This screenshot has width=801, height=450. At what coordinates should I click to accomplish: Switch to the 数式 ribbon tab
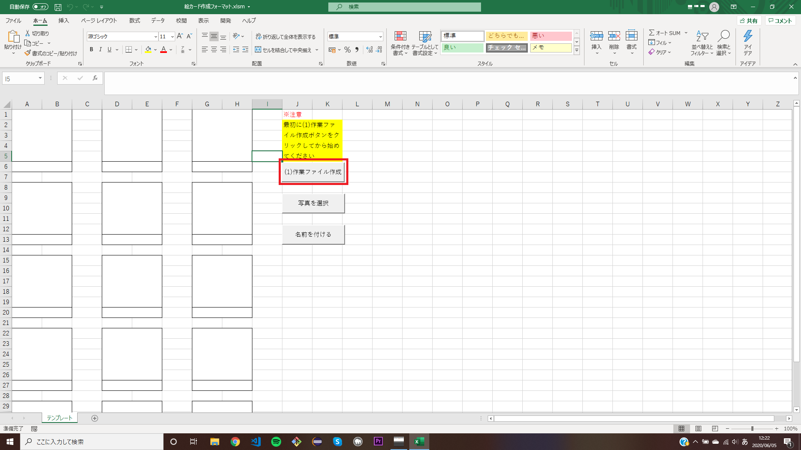coord(134,20)
